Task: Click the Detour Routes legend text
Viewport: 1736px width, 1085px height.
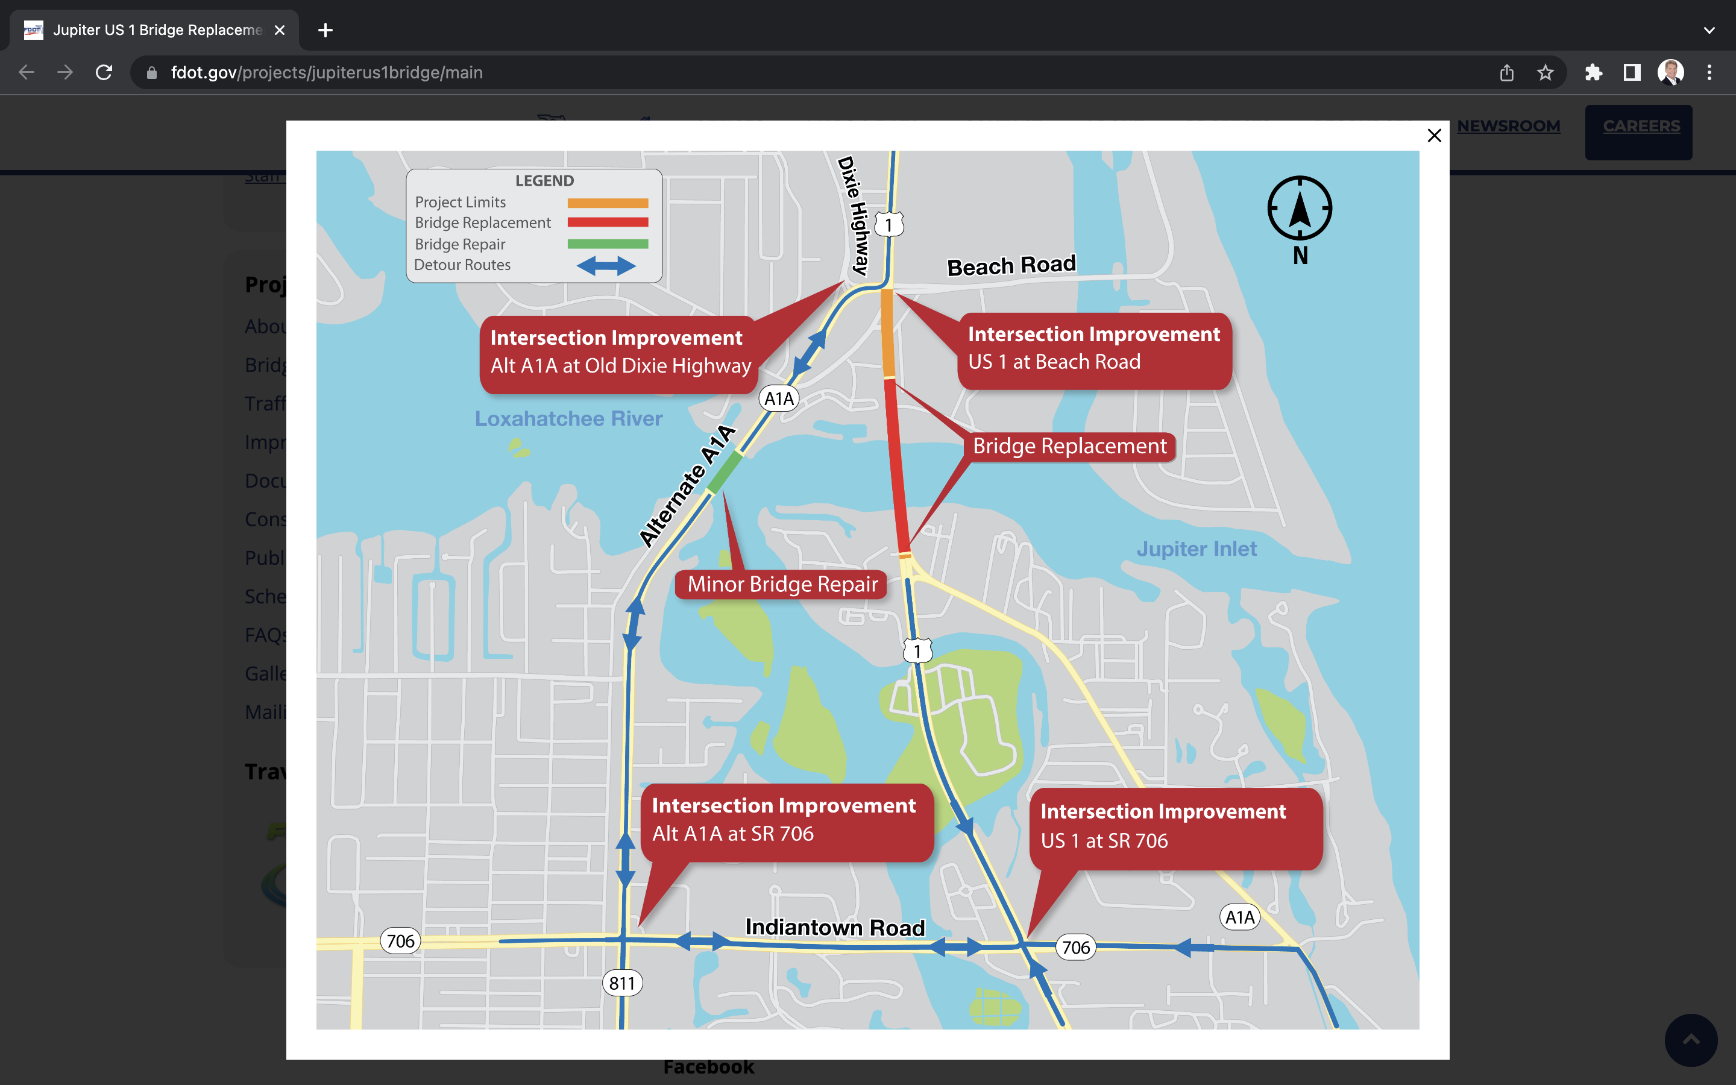Action: [x=462, y=265]
